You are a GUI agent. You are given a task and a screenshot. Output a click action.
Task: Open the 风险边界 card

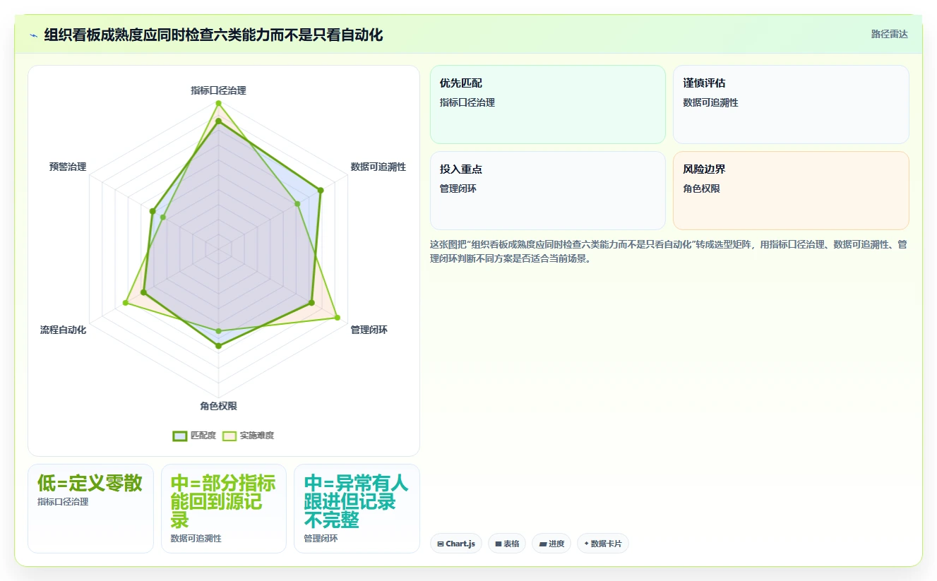791,191
